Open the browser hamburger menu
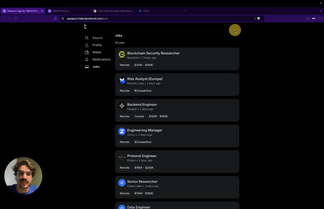Screen dimensions: 324x209 click(x=320, y=19)
